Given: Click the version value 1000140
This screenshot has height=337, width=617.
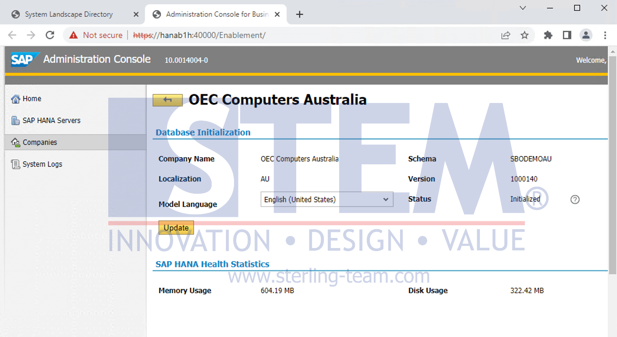Looking at the screenshot, I should tap(524, 179).
